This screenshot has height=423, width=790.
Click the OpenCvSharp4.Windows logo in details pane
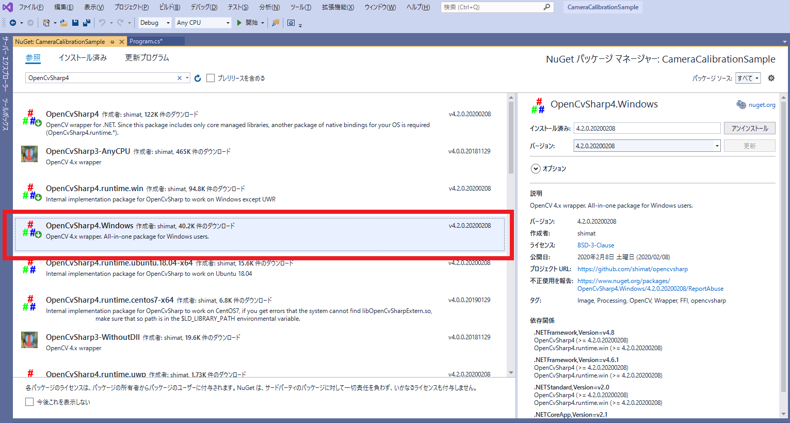(x=538, y=106)
